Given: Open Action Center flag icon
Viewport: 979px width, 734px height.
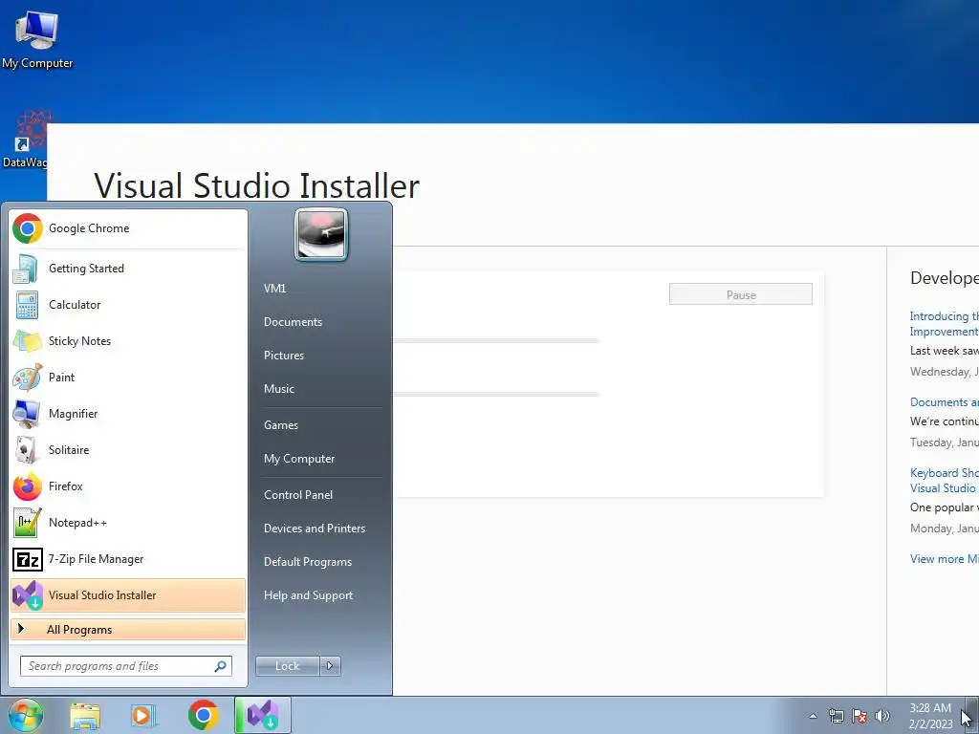Looking at the screenshot, I should tap(859, 716).
